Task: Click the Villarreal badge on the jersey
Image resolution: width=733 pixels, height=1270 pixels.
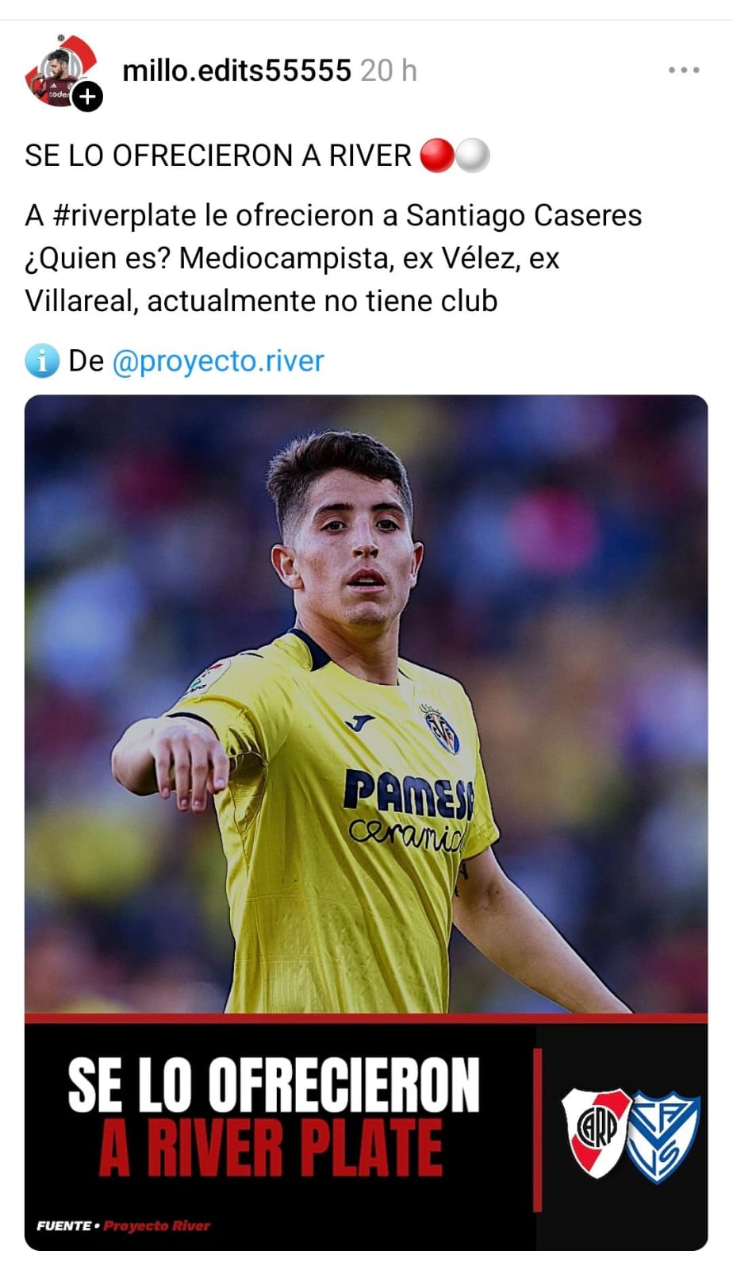Action: point(441,729)
